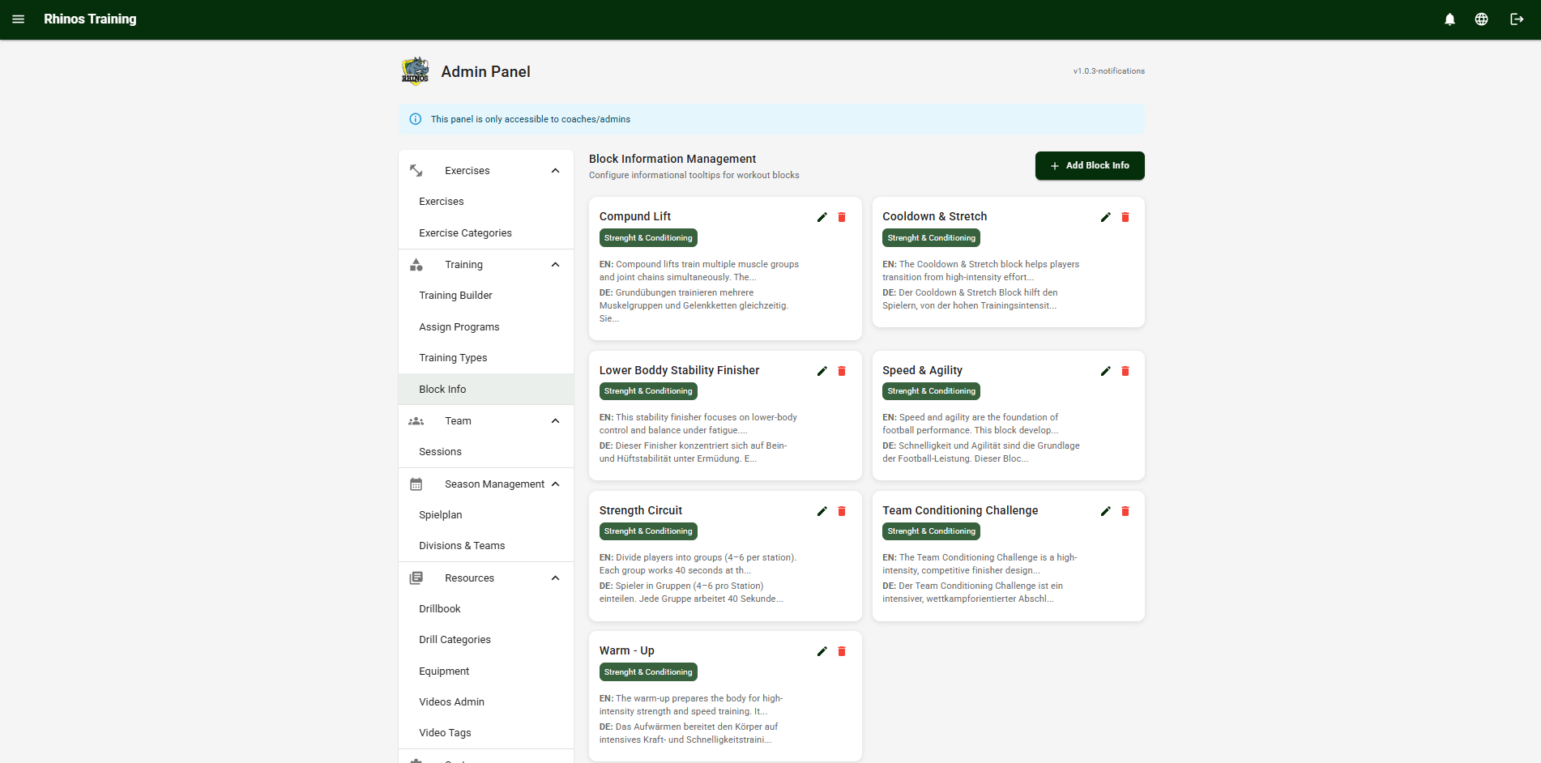
Task: Click the Cooldown & Stretch category chip
Action: 932,238
